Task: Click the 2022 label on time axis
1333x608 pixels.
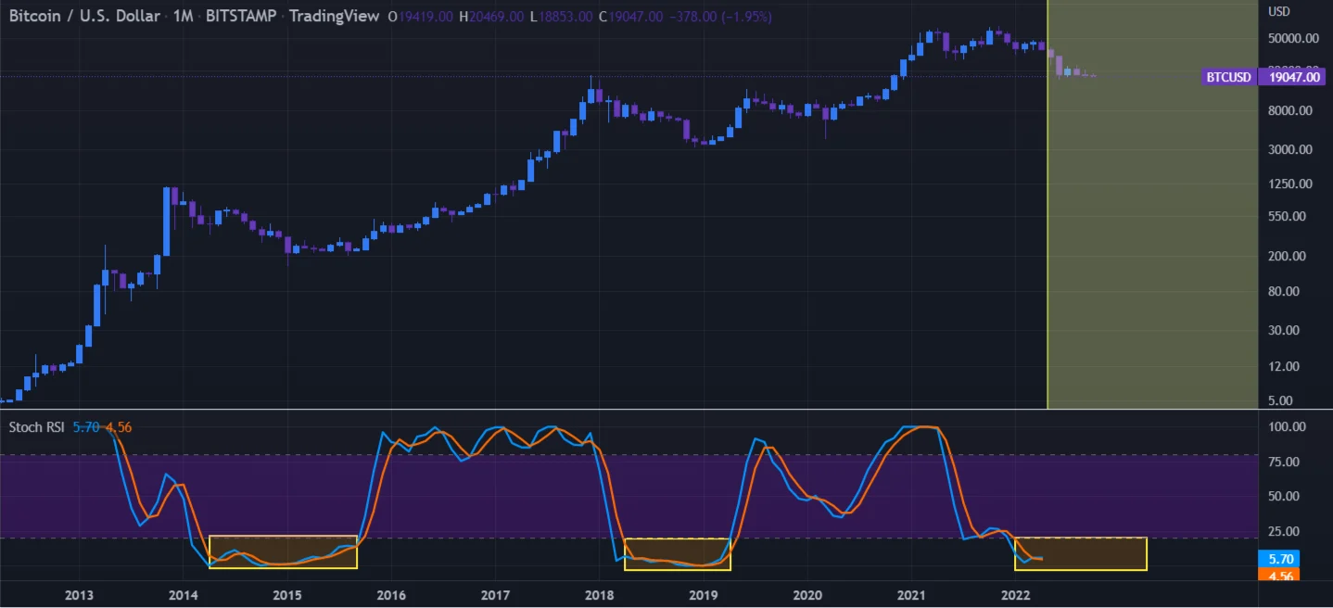Action: click(x=1016, y=595)
